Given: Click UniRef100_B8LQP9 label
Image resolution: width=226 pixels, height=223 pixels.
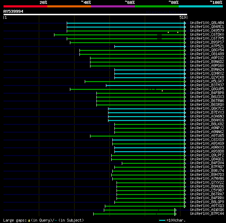Looking at the screenshot, I should [x=207, y=202].
